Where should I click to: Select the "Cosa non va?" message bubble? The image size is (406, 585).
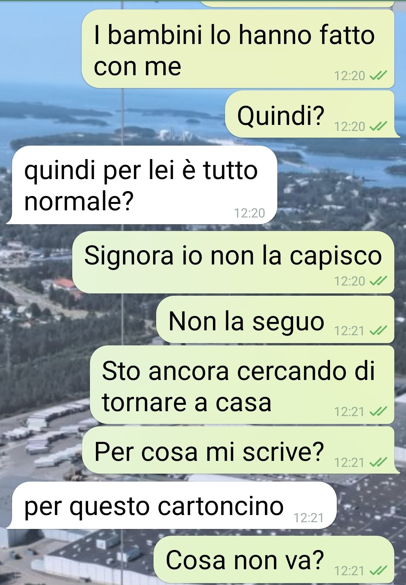(x=274, y=559)
